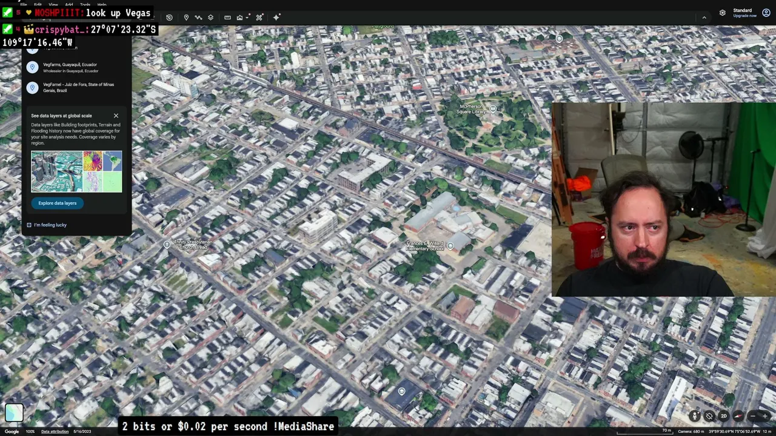Viewport: 776px width, 436px height.
Task: Open McPherson Square Library place marker
Action: tap(493, 109)
